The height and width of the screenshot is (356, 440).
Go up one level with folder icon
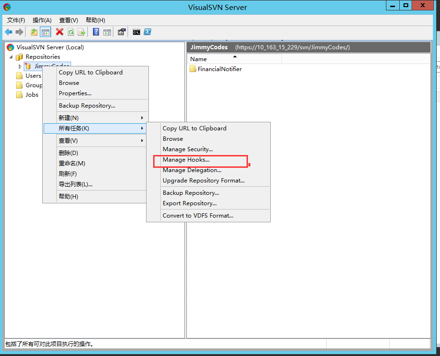pos(34,32)
